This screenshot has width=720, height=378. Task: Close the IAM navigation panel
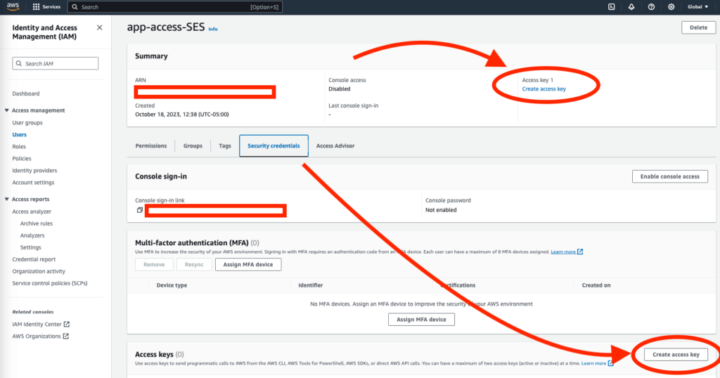tap(100, 27)
